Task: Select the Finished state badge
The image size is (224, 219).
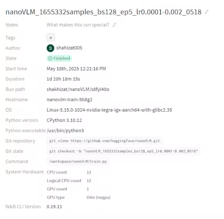Action: (x=59, y=58)
